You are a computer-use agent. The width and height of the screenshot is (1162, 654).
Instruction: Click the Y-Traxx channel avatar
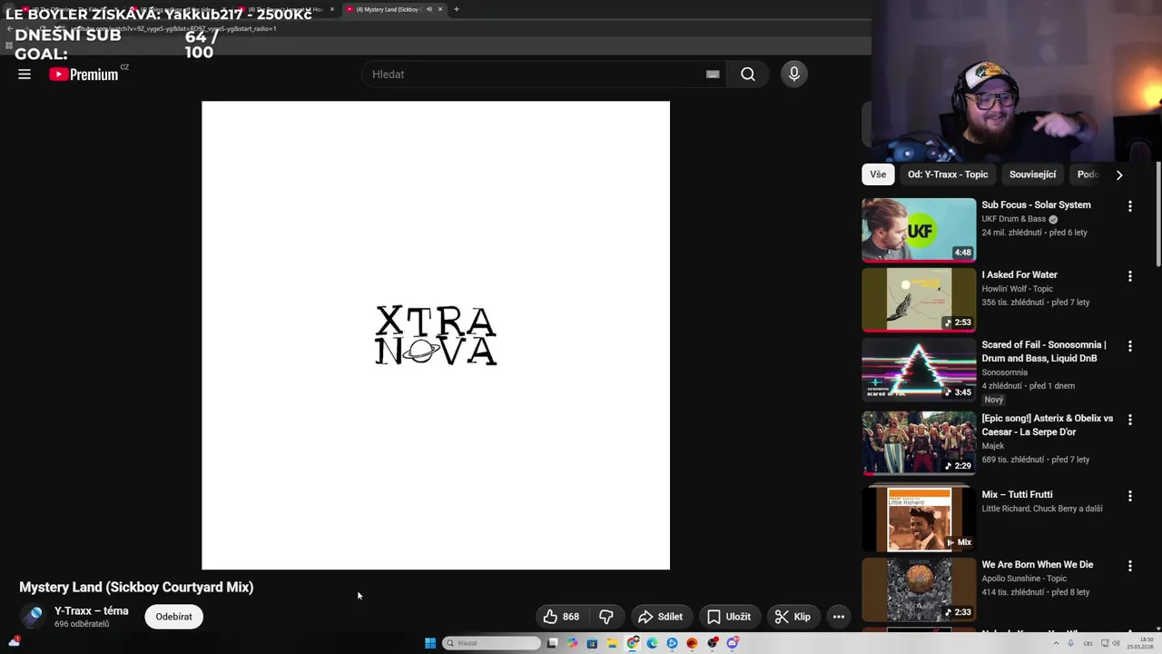(34, 617)
